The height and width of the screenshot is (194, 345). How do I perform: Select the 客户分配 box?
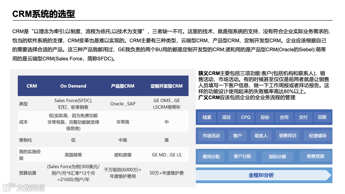pos(242,156)
